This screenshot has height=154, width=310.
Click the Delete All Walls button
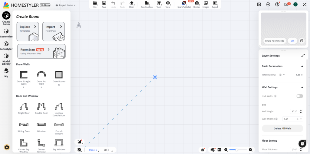pyautogui.click(x=282, y=128)
